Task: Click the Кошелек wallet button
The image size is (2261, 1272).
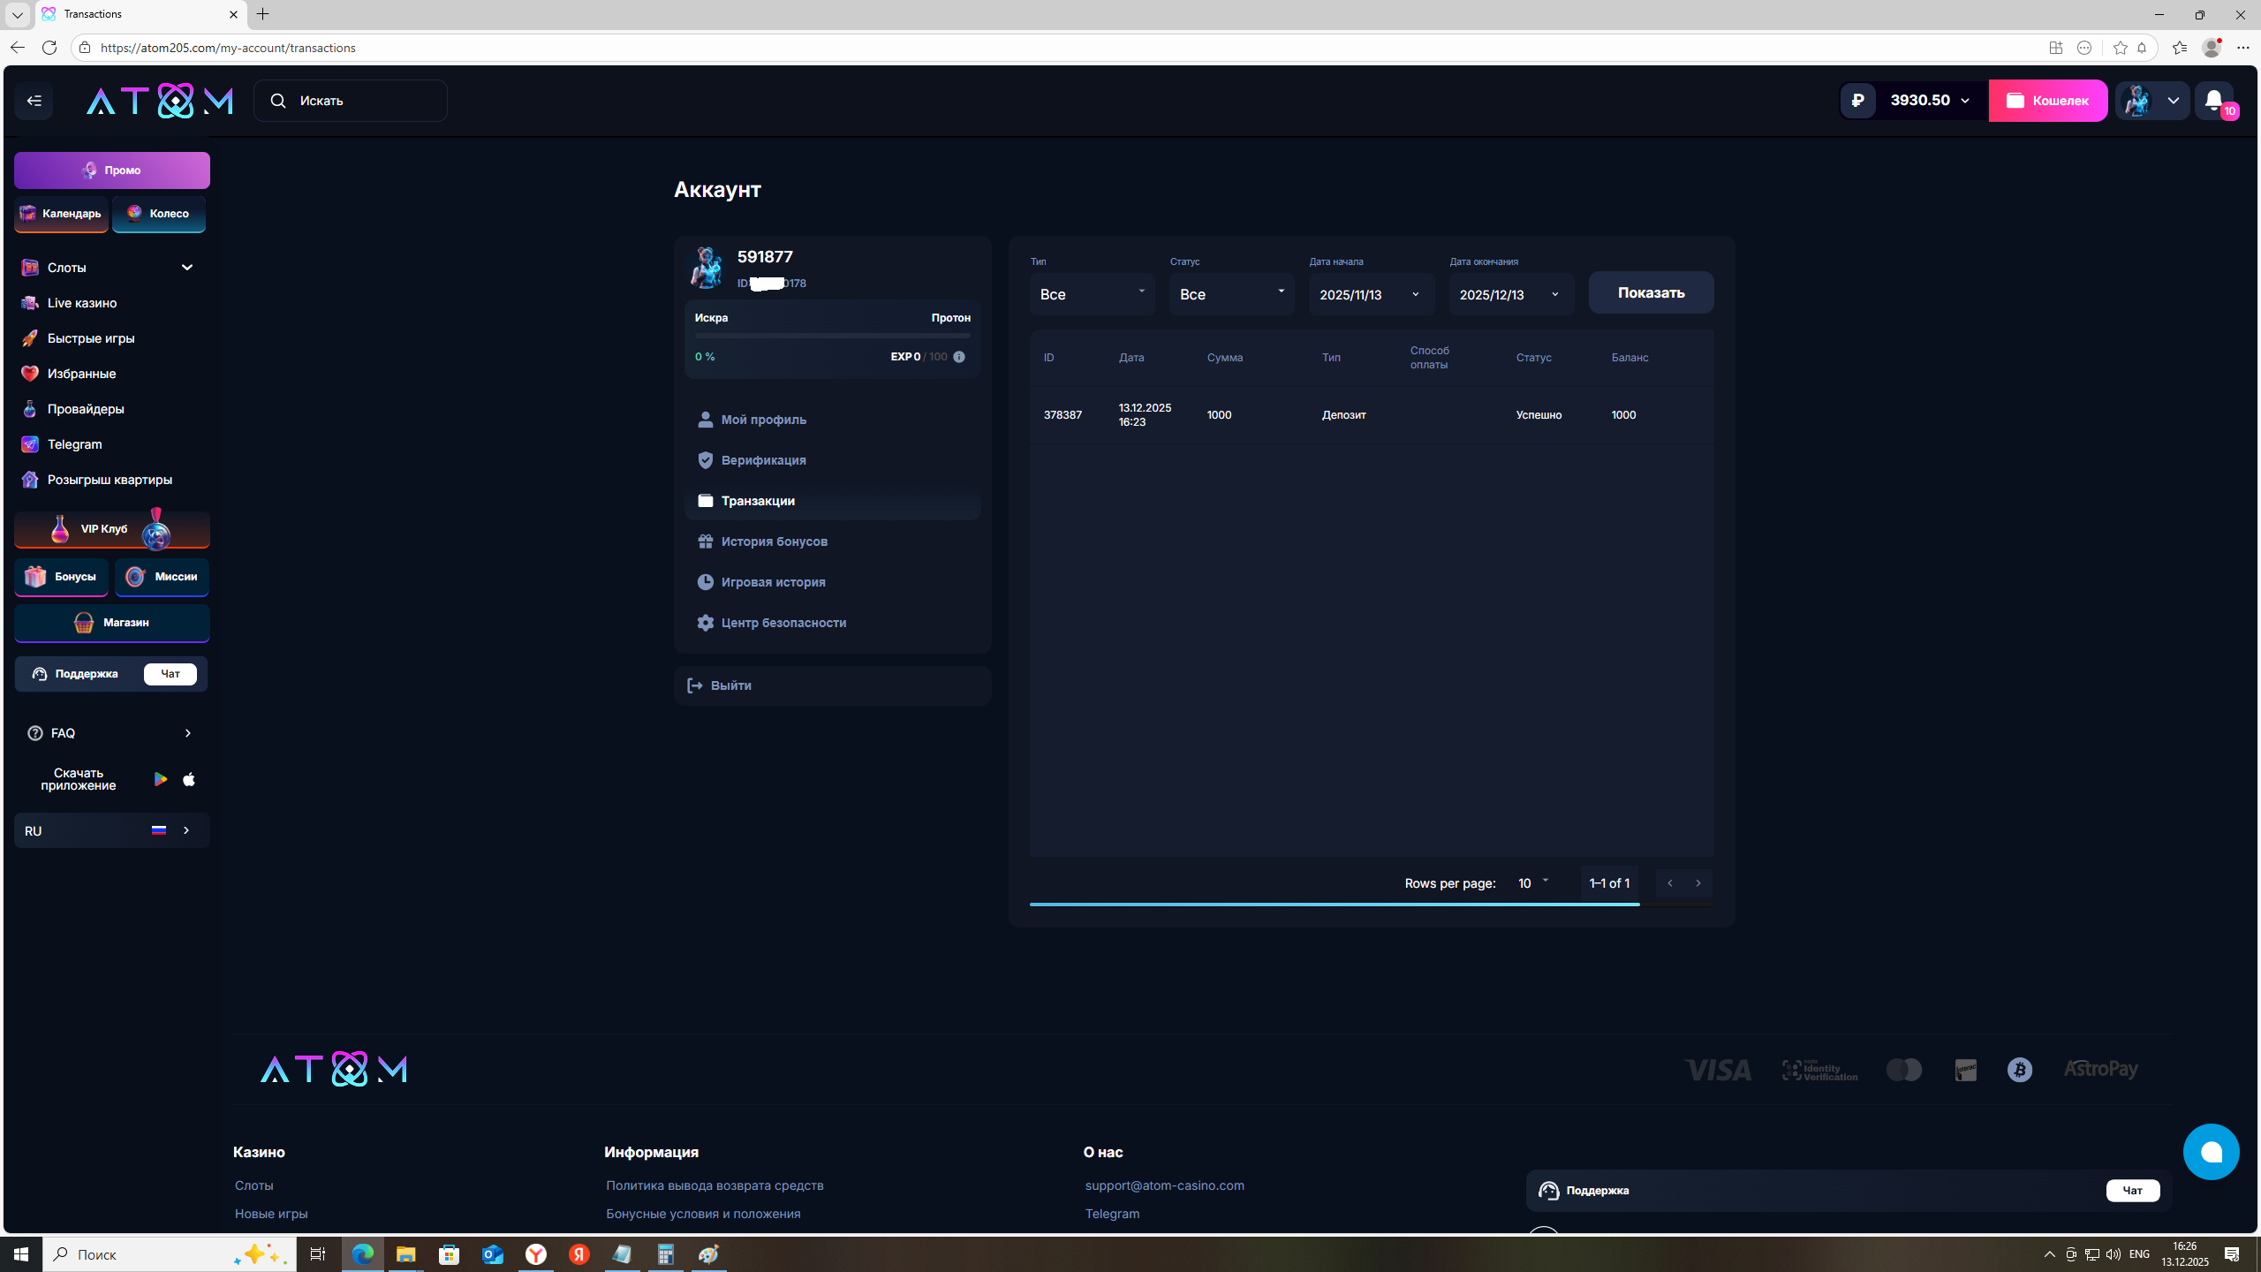Action: pyautogui.click(x=2047, y=101)
